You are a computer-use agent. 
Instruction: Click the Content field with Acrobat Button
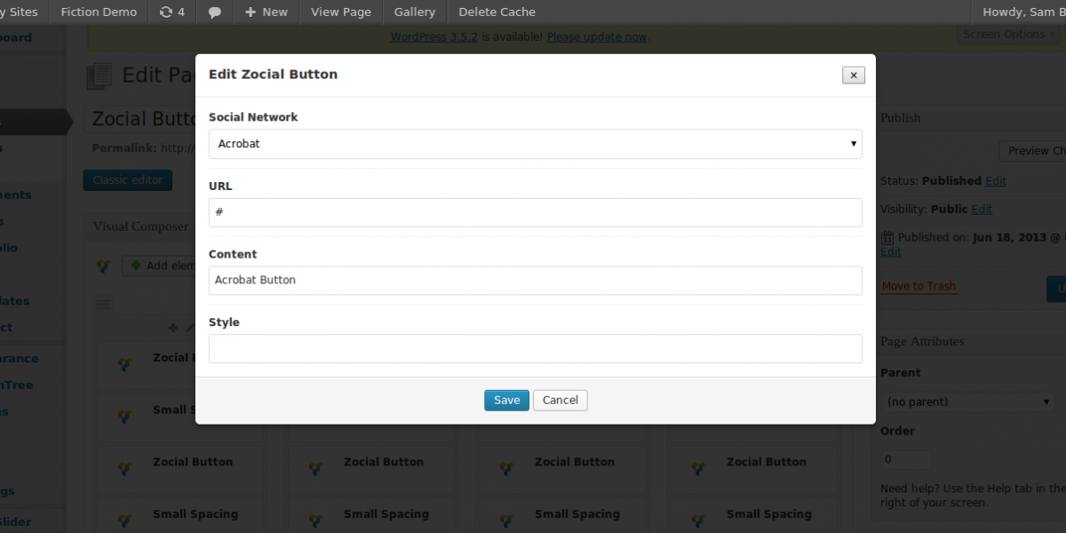pyautogui.click(x=536, y=281)
